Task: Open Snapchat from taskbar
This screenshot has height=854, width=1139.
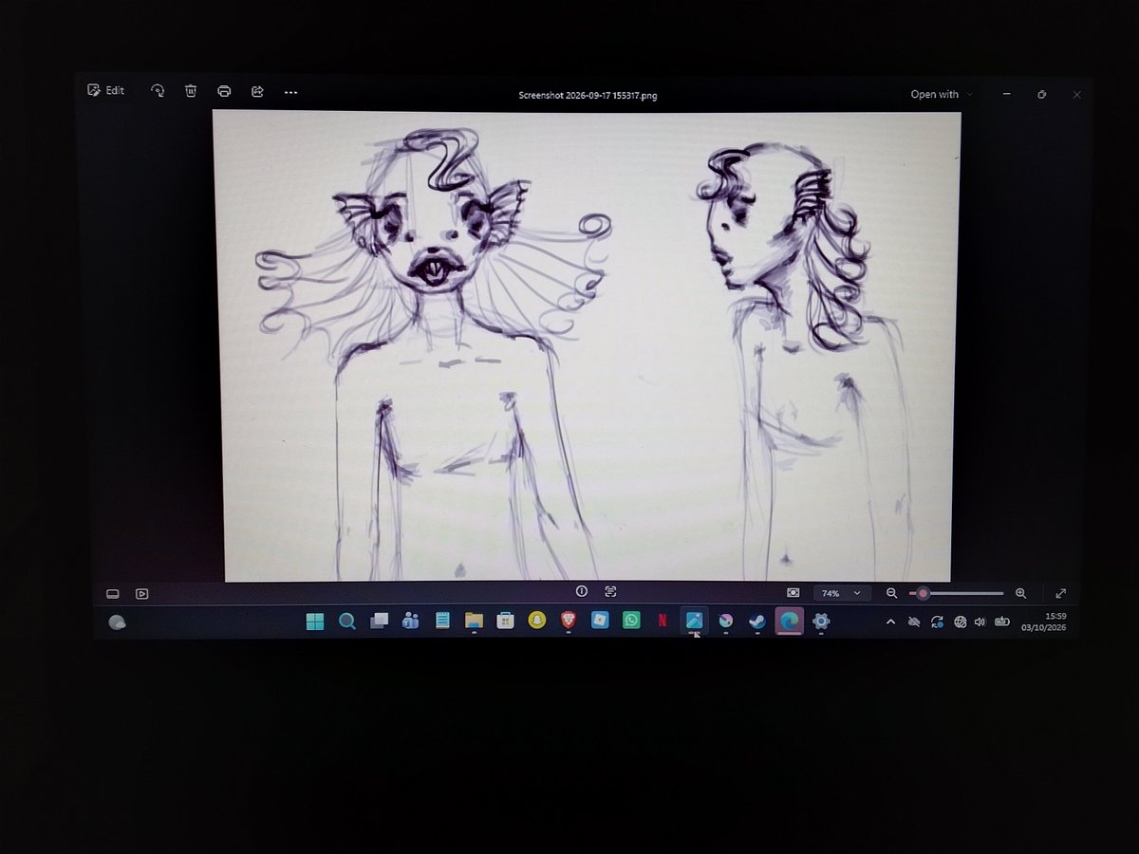Action: click(536, 622)
